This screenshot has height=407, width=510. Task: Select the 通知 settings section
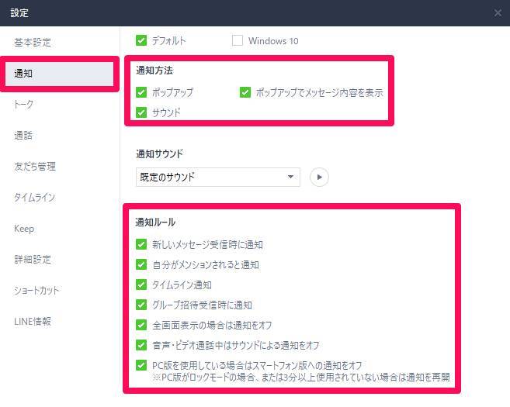click(x=60, y=74)
